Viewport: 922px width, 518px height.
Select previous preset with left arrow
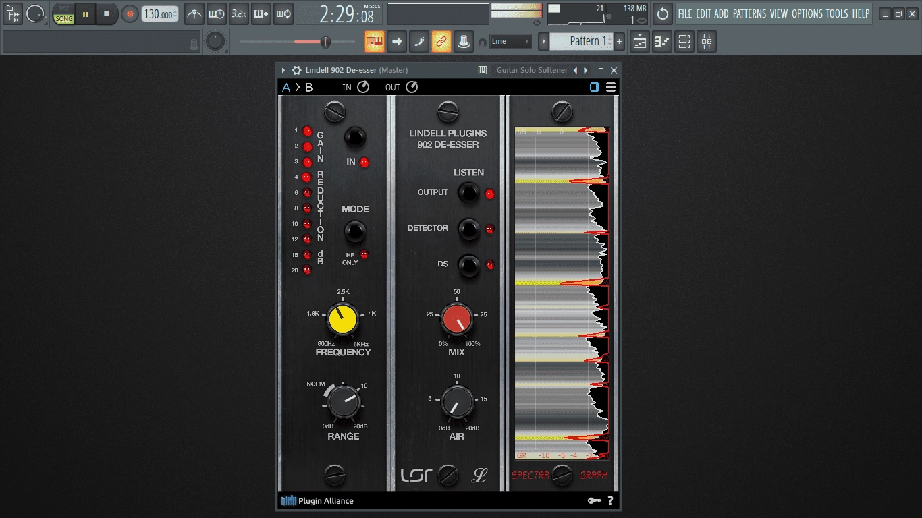point(575,70)
